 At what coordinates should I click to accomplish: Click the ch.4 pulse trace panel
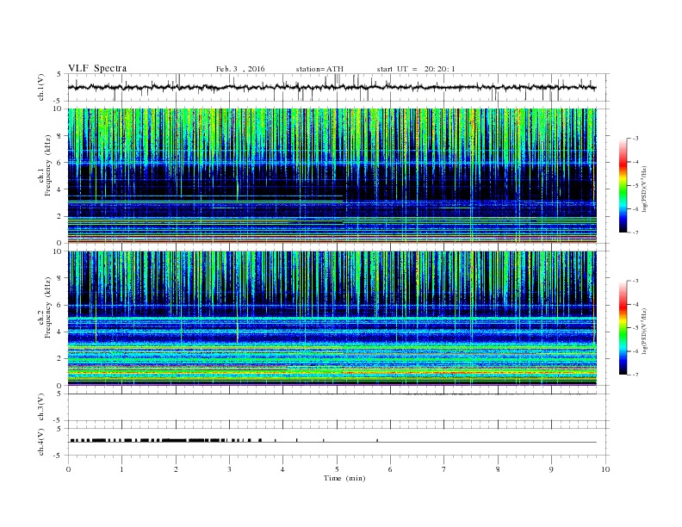pos(338,442)
